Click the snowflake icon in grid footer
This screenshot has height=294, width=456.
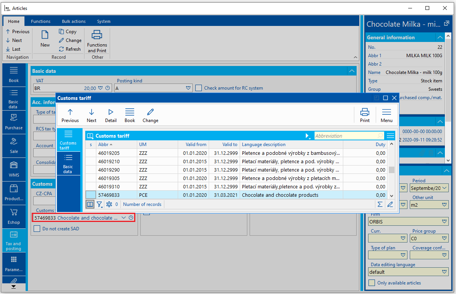[x=109, y=204]
